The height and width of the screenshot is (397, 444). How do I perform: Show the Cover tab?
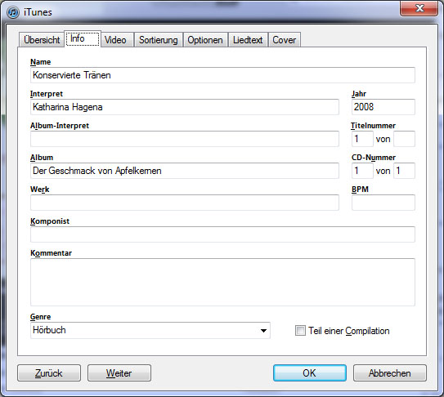pyautogui.click(x=284, y=40)
